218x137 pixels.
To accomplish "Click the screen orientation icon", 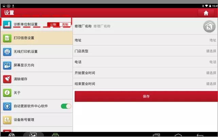I will pos(7,65).
